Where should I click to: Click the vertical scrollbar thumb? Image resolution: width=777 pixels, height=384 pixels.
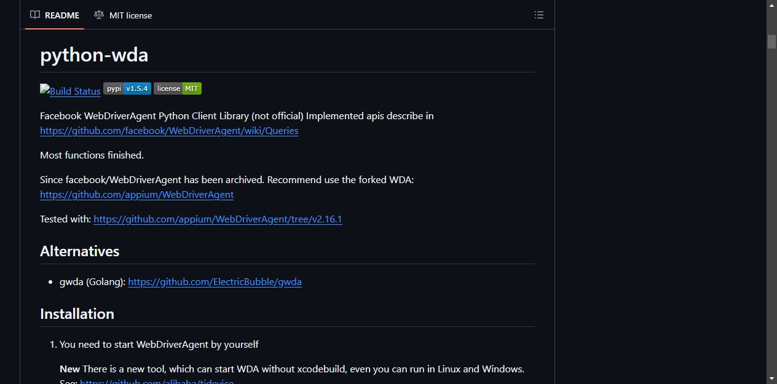pyautogui.click(x=771, y=41)
